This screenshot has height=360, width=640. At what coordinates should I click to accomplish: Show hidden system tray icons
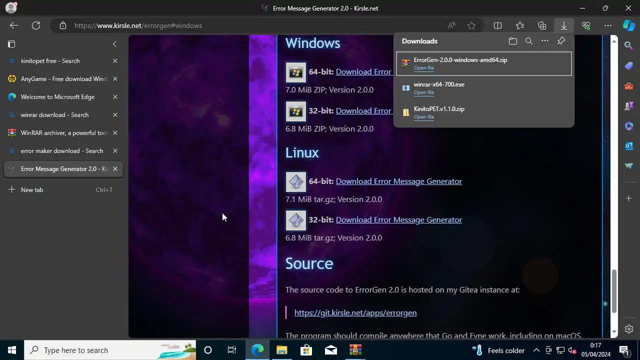[x=536, y=350]
